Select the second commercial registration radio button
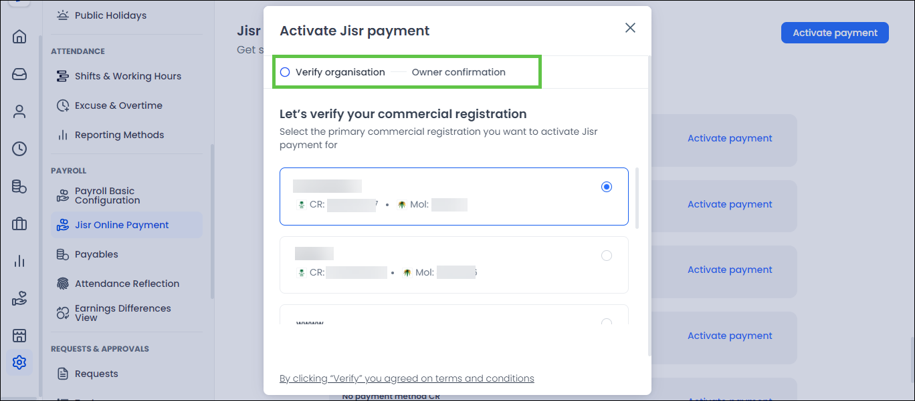The height and width of the screenshot is (401, 915). click(606, 256)
